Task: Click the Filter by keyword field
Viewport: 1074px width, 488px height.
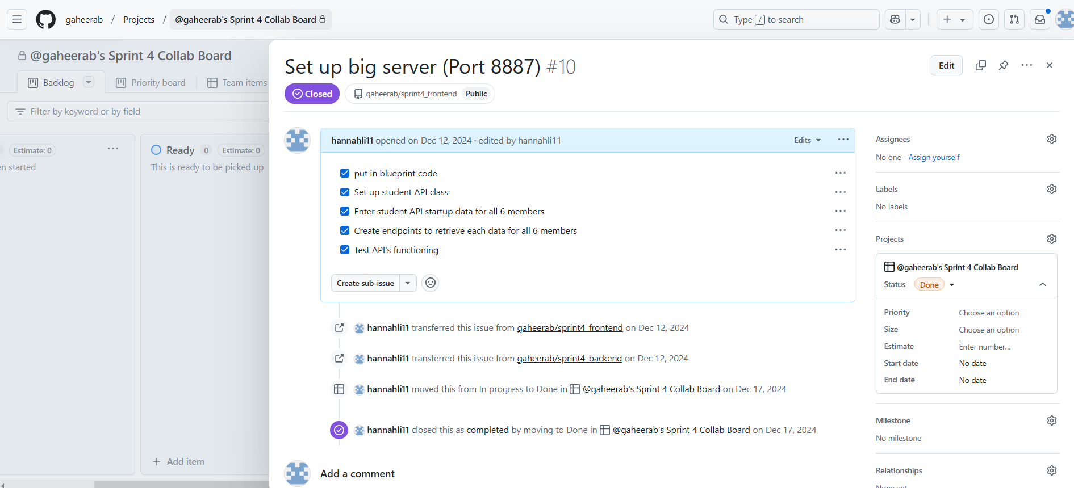Action: coord(138,111)
